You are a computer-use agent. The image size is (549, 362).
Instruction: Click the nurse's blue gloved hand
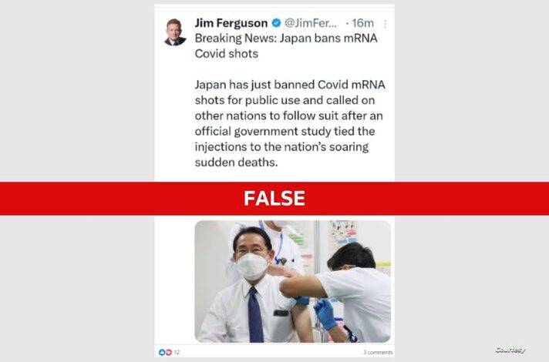tap(325, 313)
